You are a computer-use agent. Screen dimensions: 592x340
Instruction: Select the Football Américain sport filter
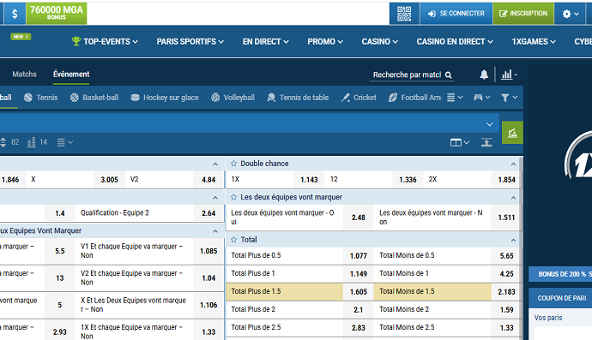(414, 98)
